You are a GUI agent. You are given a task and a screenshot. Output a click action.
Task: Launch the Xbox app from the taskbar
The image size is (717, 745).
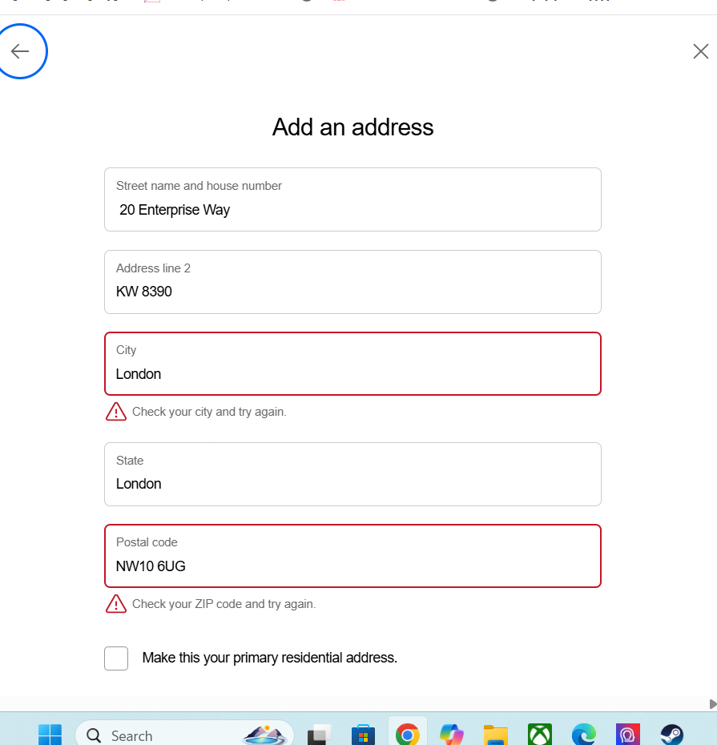point(540,735)
